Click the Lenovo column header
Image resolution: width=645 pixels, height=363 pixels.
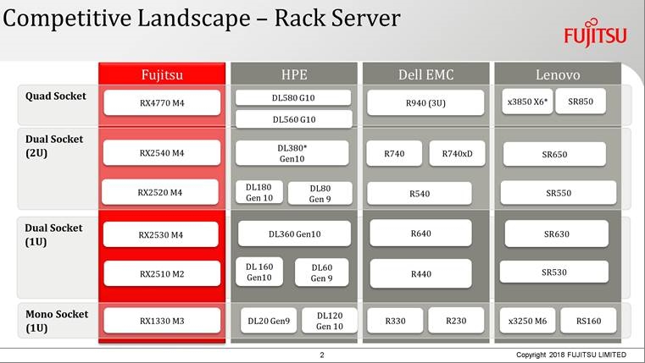tap(558, 74)
